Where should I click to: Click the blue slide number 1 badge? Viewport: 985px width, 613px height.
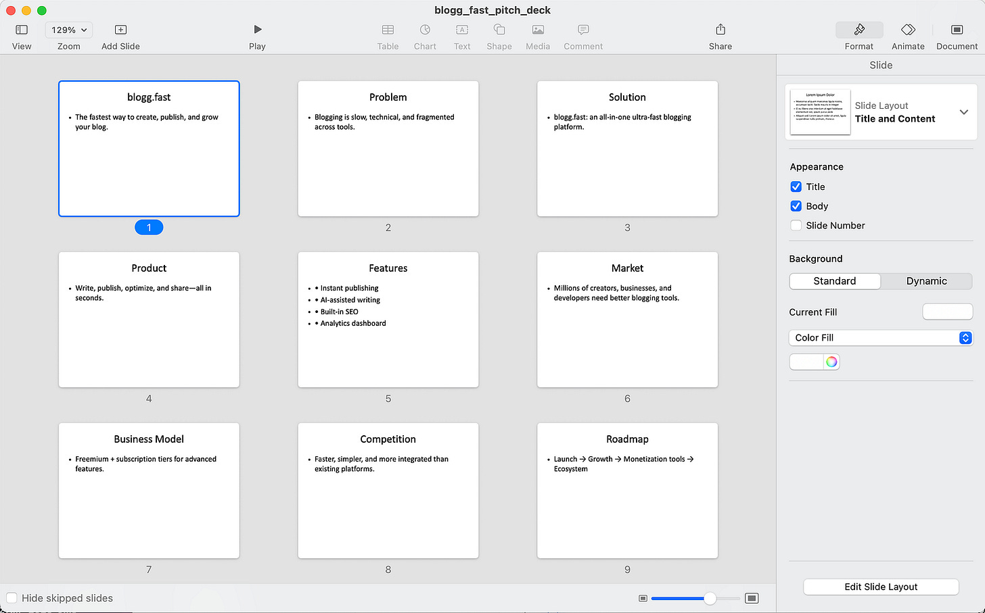pyautogui.click(x=149, y=228)
